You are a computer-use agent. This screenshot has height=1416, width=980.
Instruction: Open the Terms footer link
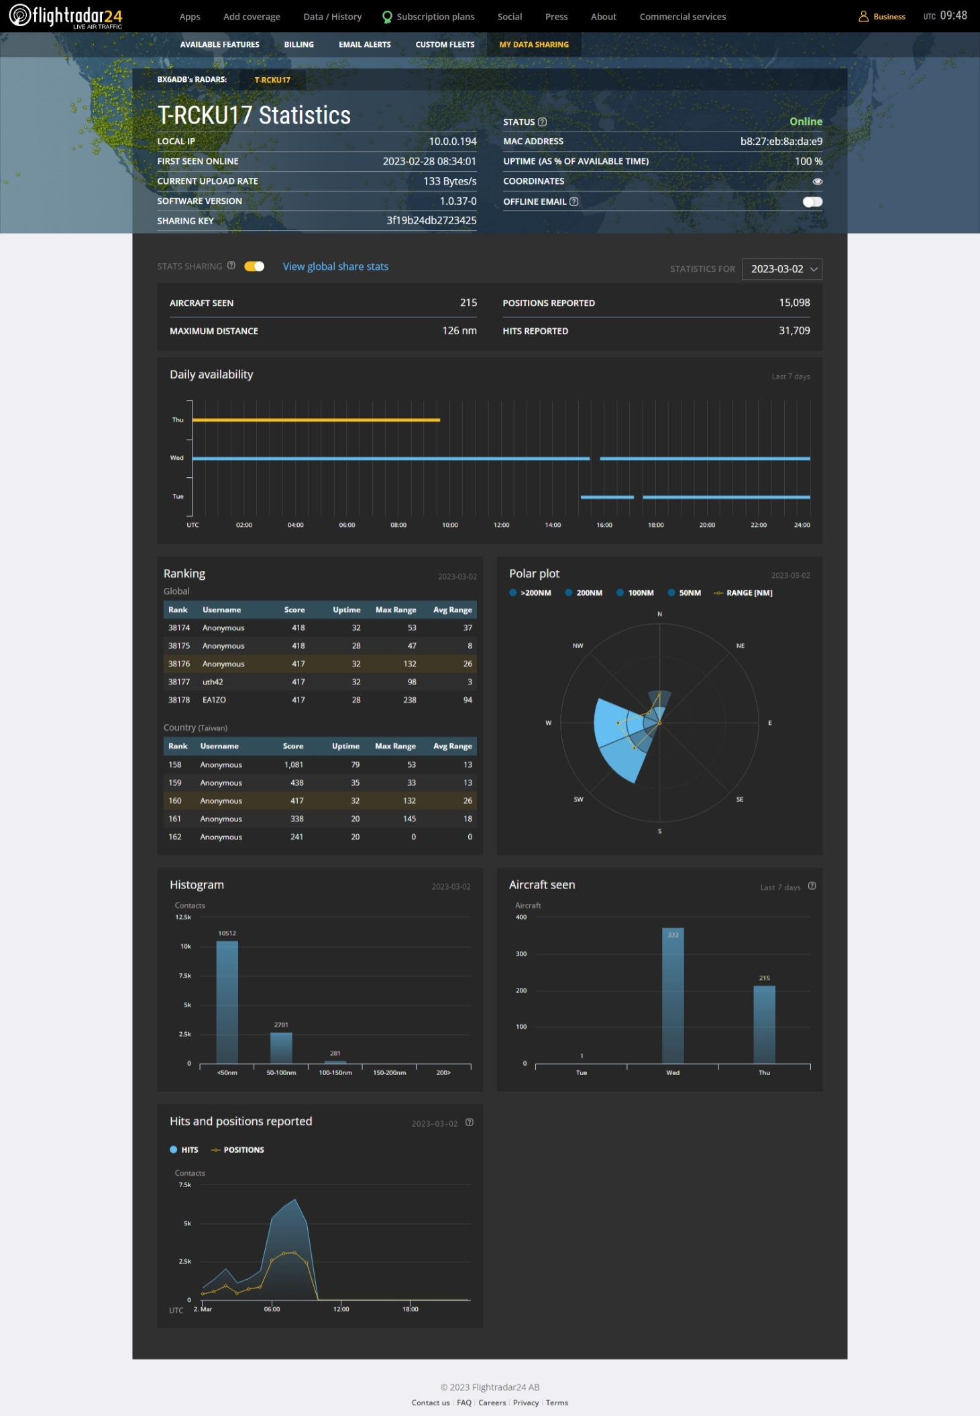point(557,1403)
